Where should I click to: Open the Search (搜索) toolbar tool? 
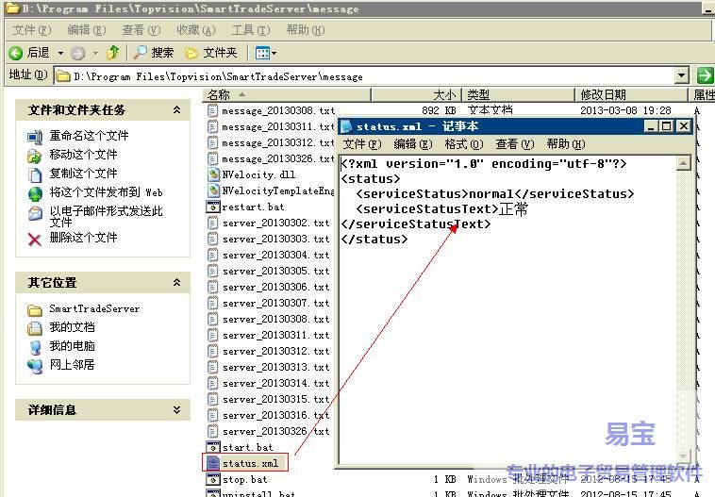154,53
